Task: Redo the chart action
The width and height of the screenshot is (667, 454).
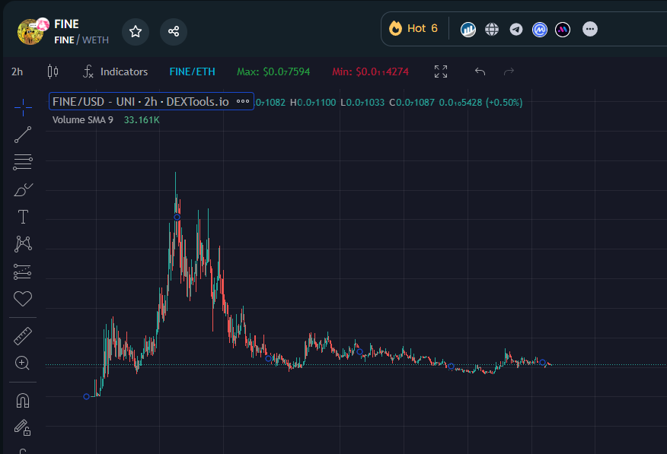Action: coord(509,71)
